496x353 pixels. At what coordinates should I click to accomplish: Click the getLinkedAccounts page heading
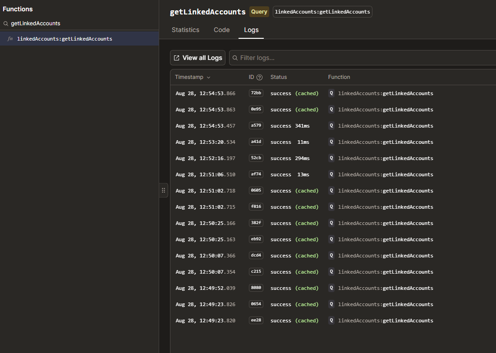point(207,12)
